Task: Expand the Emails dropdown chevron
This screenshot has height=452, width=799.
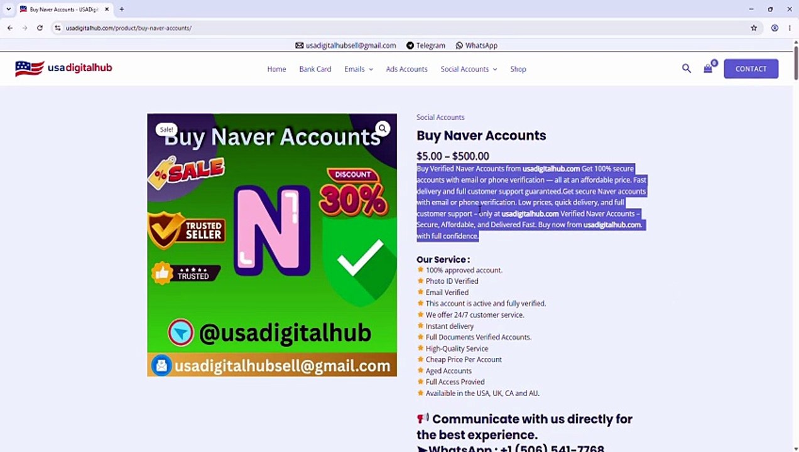Action: [371, 70]
